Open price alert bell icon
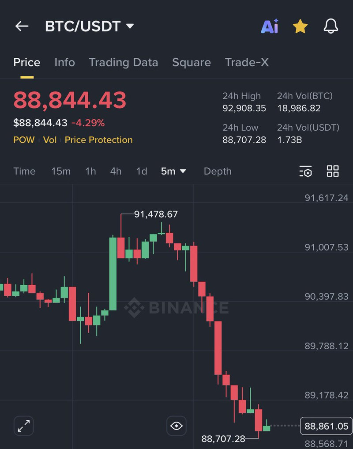Image resolution: width=353 pixels, height=449 pixels. tap(331, 26)
